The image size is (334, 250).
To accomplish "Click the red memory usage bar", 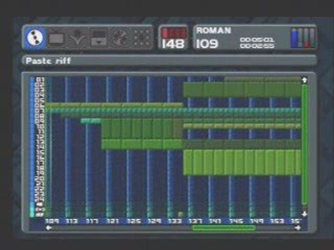I will point(307,44).
